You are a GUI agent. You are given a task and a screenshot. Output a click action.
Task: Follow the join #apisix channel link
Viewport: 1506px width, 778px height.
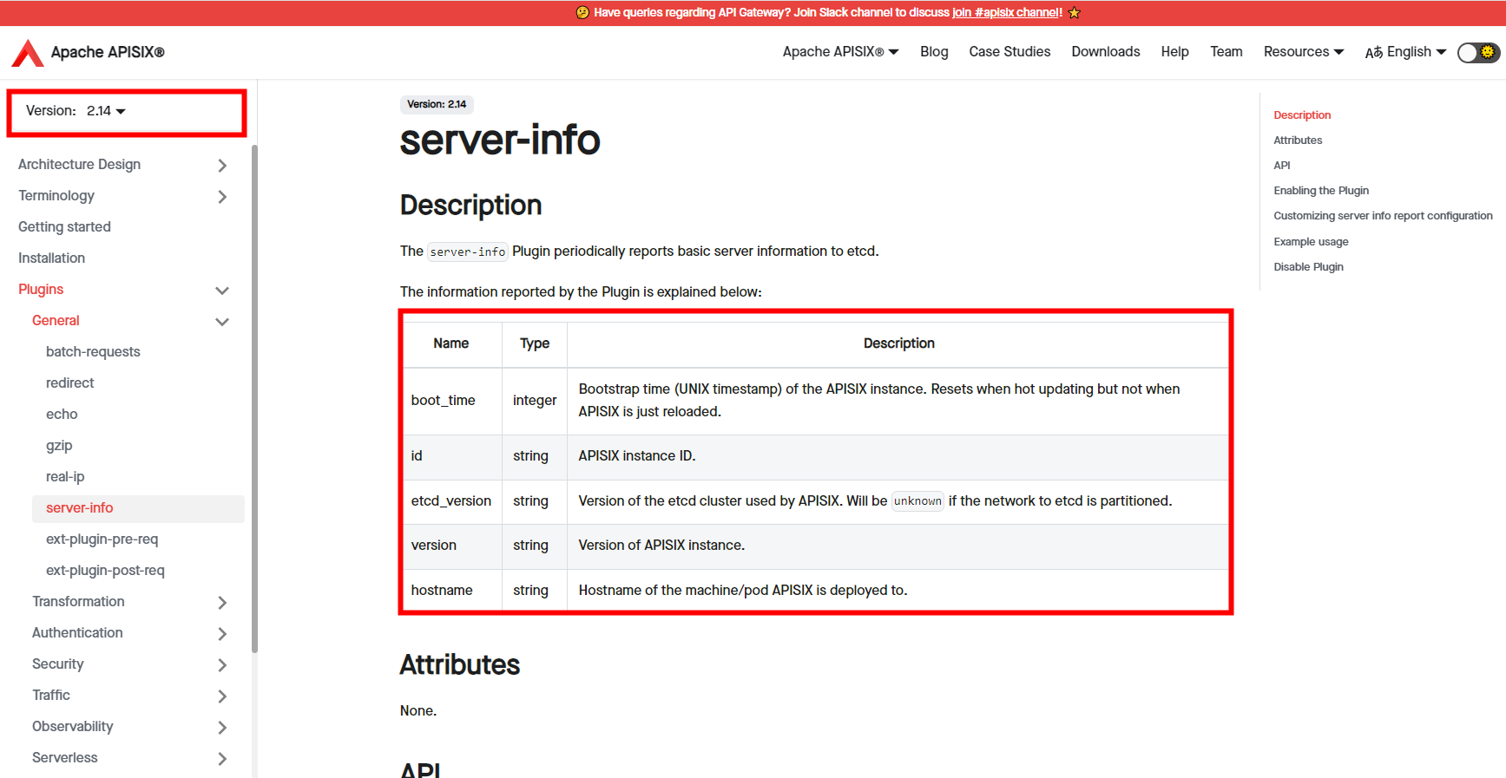point(1007,12)
